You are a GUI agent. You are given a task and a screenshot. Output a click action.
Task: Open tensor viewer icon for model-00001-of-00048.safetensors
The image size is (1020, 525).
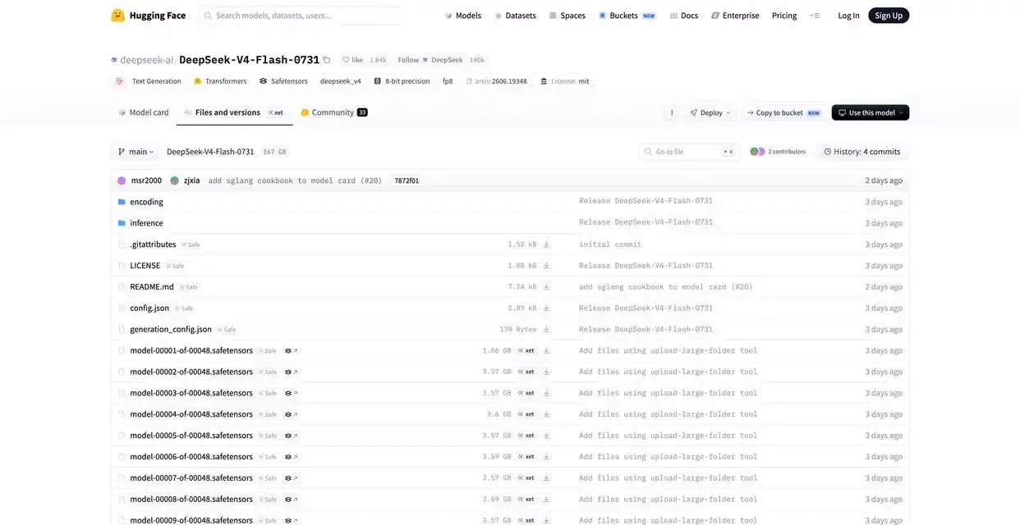click(x=292, y=351)
